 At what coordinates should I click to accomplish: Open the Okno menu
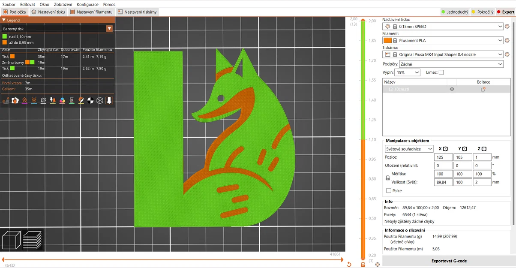tap(44, 4)
